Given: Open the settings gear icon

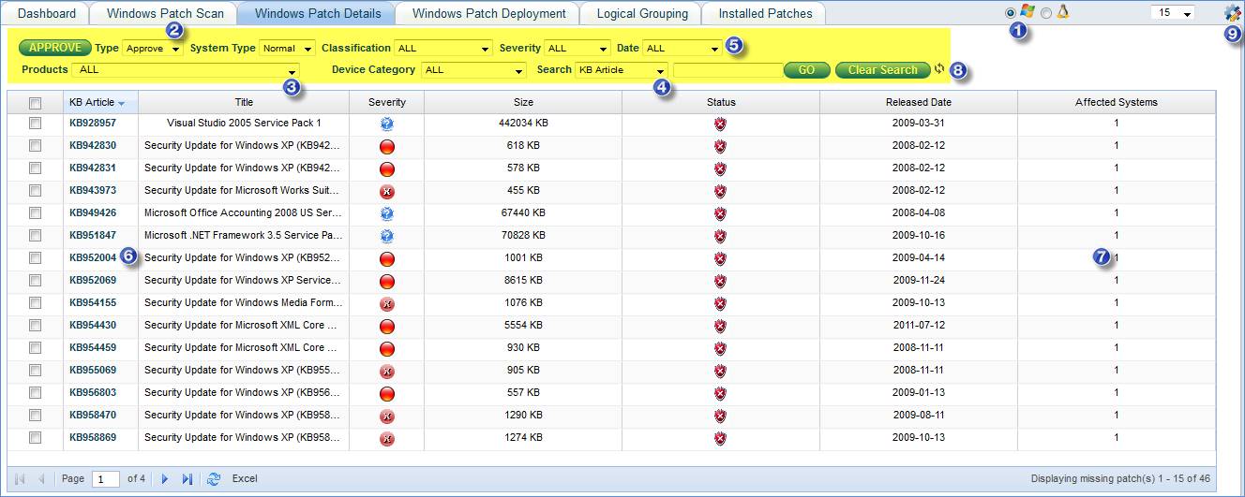Looking at the screenshot, I should 1232,13.
